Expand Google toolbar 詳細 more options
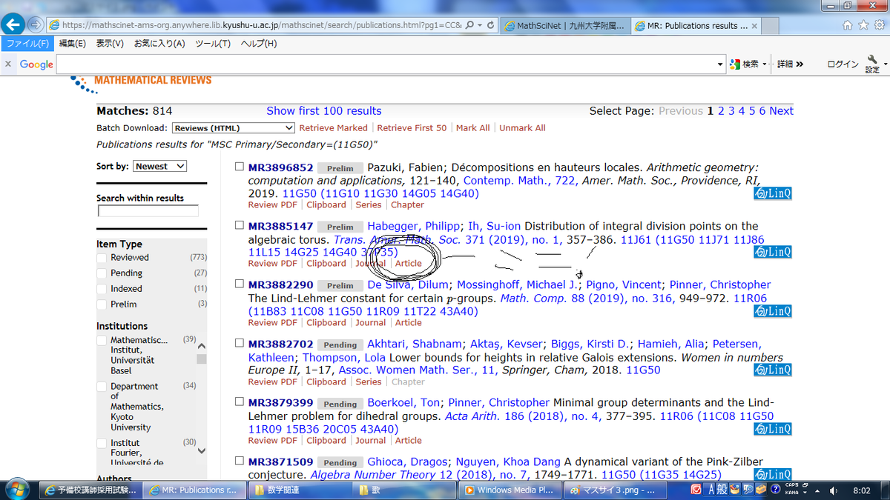Screen dimensions: 890x500 point(790,64)
